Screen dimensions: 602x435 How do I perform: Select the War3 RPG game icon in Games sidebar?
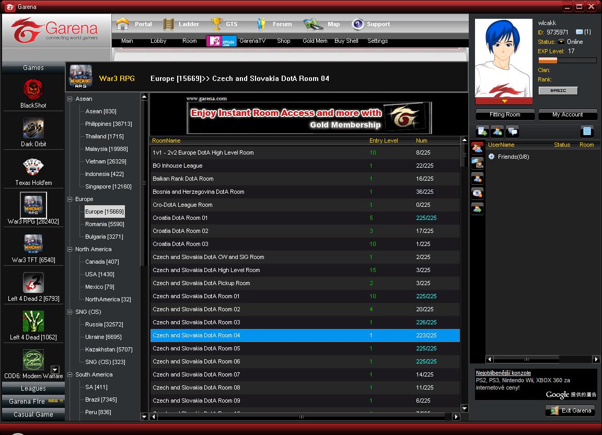point(33,205)
